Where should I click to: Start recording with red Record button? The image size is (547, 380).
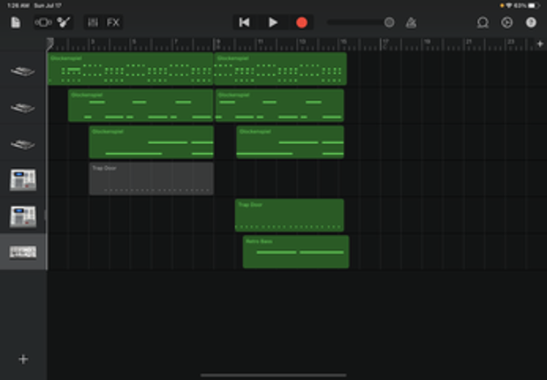coord(301,23)
